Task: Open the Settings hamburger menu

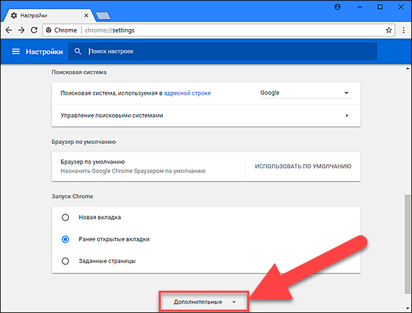Action: (x=16, y=51)
